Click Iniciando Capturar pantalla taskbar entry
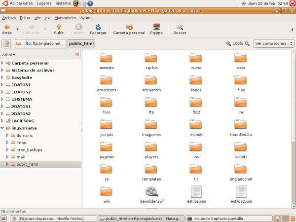 pyautogui.click(x=229, y=219)
